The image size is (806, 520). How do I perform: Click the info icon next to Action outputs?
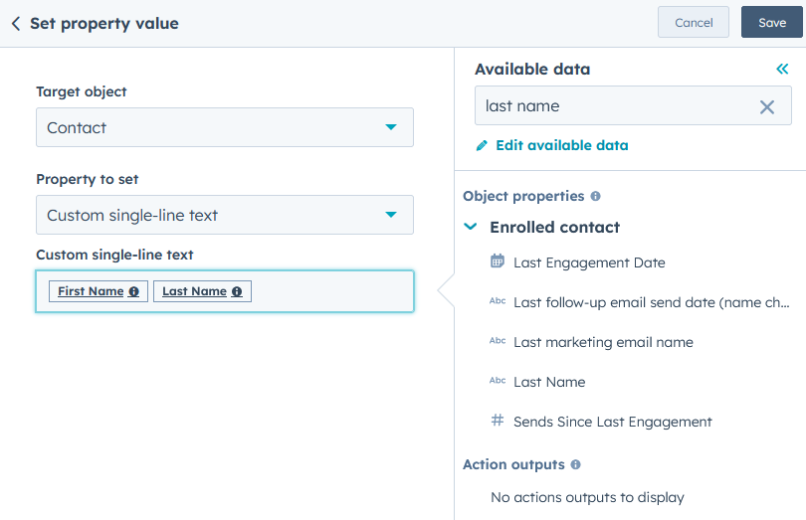click(x=575, y=465)
